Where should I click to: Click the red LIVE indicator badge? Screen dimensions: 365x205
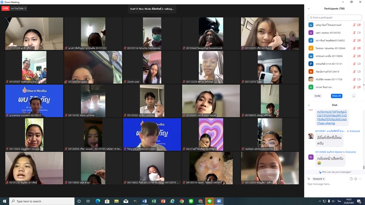(x=5, y=8)
